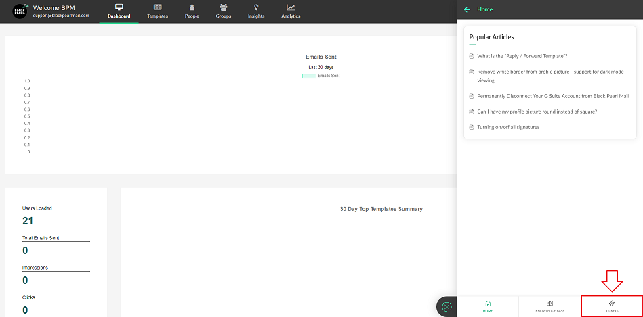Open the Dashboard monitor icon
643x317 pixels.
[119, 7]
